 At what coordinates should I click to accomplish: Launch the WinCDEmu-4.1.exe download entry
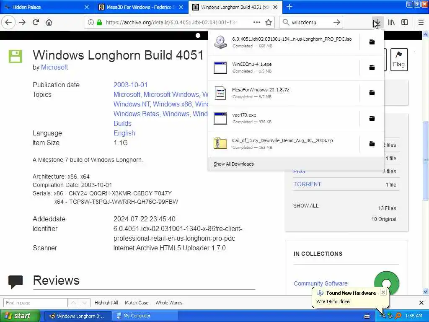coord(284,68)
